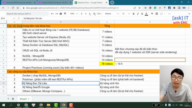The width and height of the screenshot is (192, 108).
Task: Open the all sheets list icon
Action: (13, 99)
